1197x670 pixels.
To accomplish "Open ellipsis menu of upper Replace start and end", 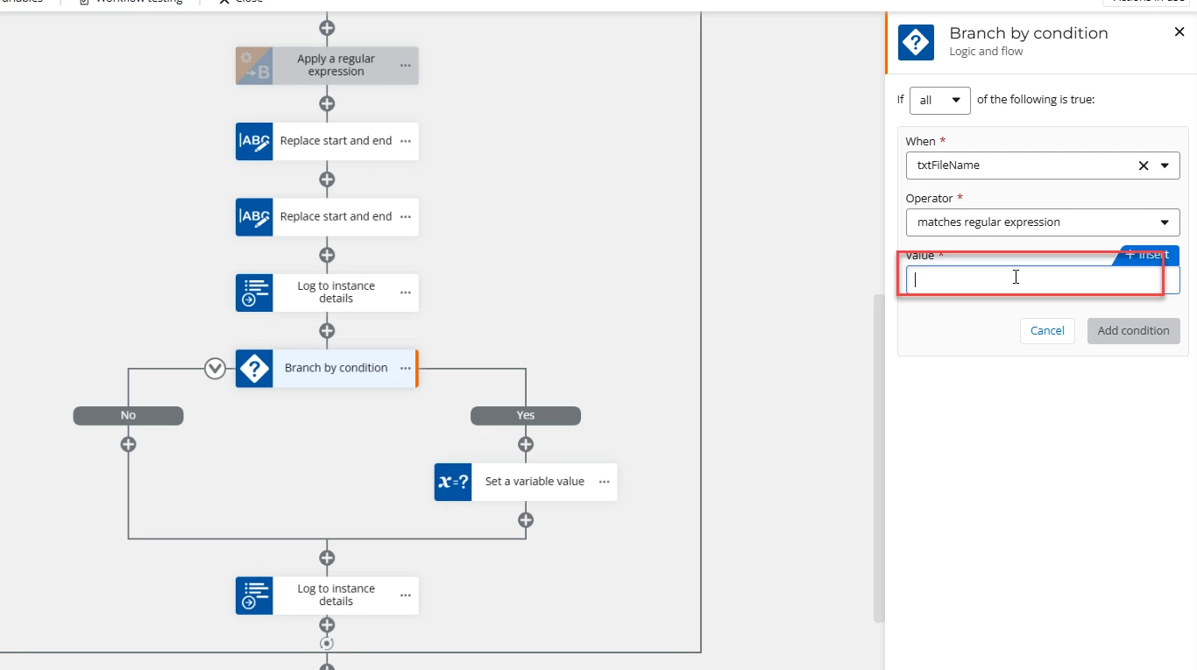I will click(x=405, y=141).
